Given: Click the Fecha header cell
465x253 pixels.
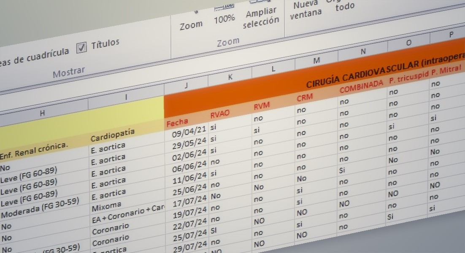Looking at the screenshot, I should point(177,122).
